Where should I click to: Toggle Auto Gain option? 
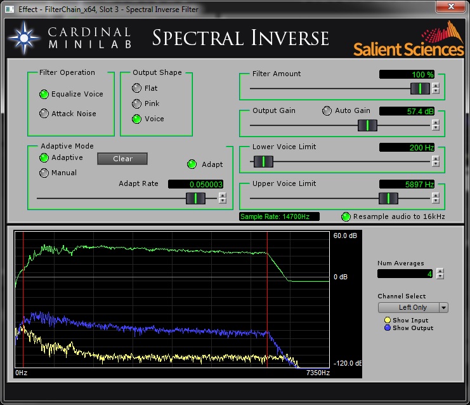[x=327, y=110]
